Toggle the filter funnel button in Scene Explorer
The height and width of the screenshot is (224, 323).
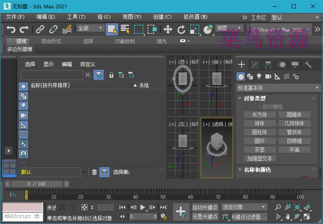click(x=99, y=75)
